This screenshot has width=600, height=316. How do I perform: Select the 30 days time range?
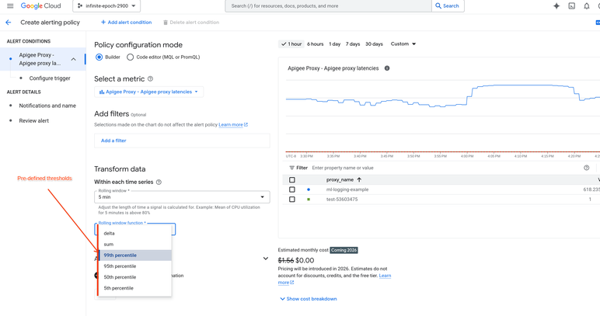click(x=375, y=44)
